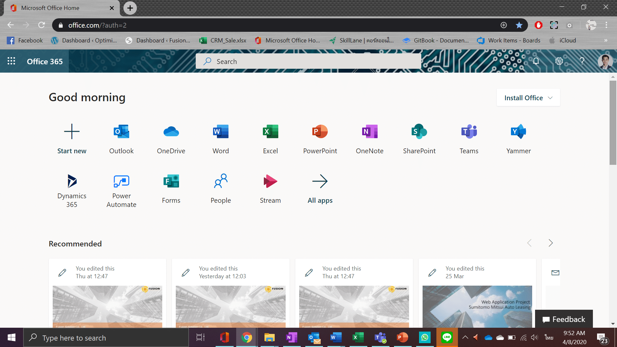
Task: Open the Dashboard Optimi bookmark
Action: click(84, 40)
